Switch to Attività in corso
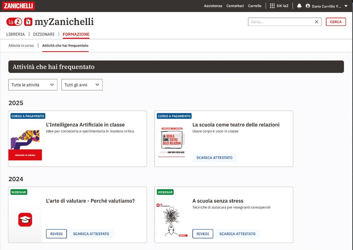This screenshot has height=250, width=353. [x=21, y=45]
